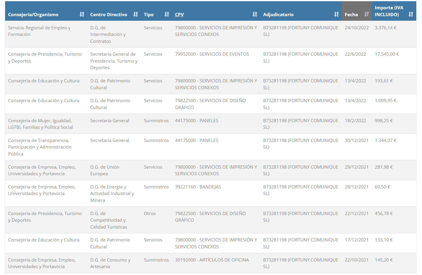Click the Adjudicatario header label

click(278, 15)
